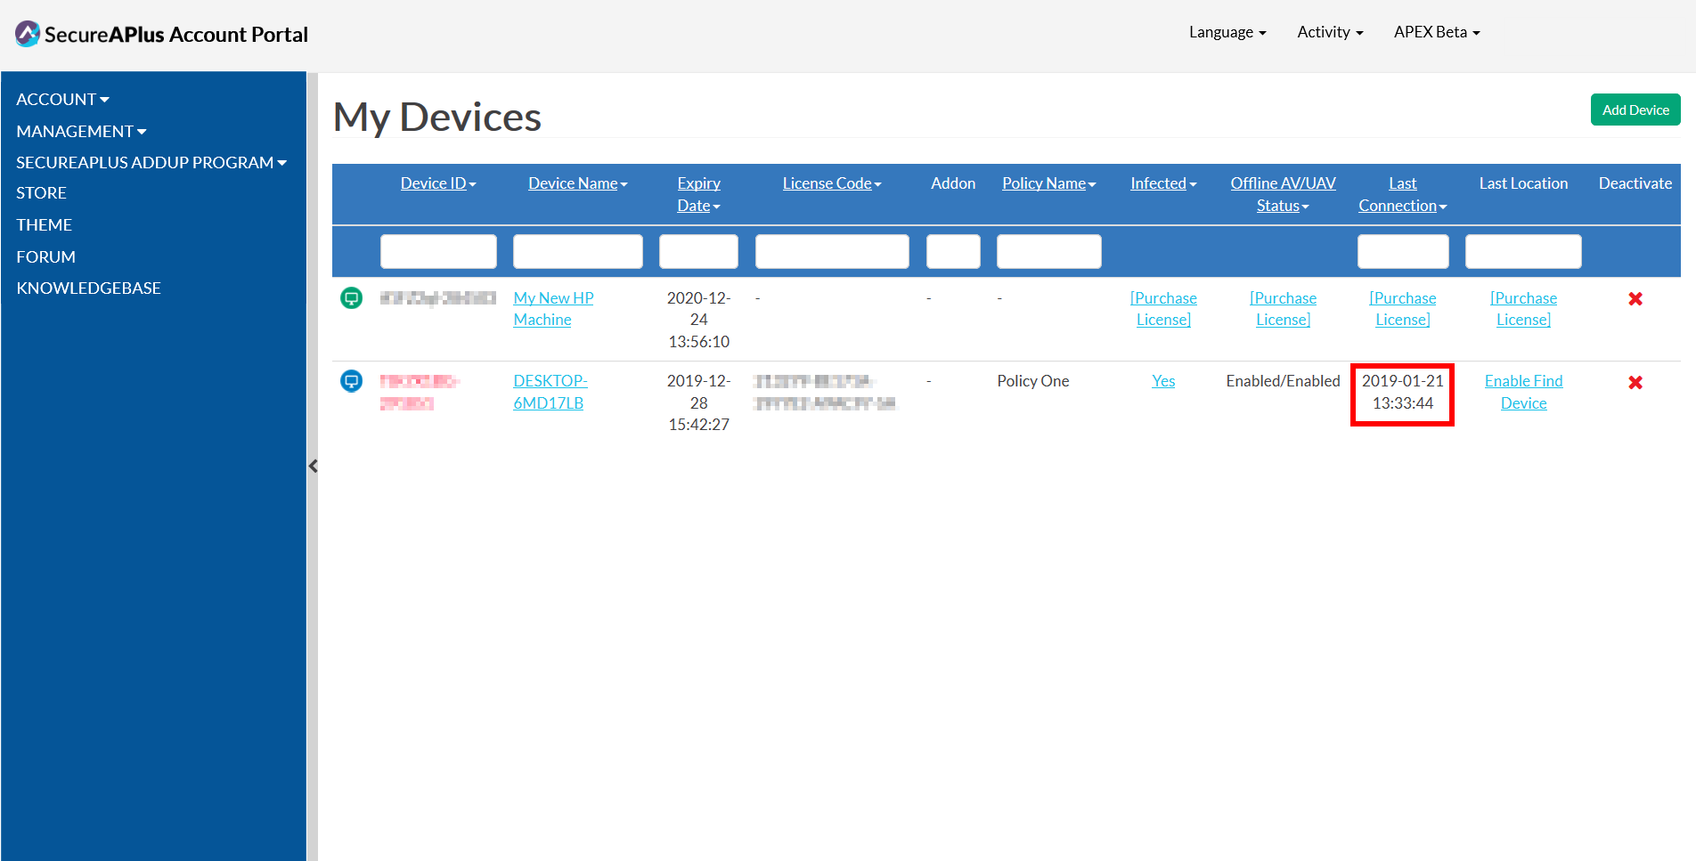The width and height of the screenshot is (1696, 861).
Task: Focus the Expiry Date filter field
Action: (698, 251)
